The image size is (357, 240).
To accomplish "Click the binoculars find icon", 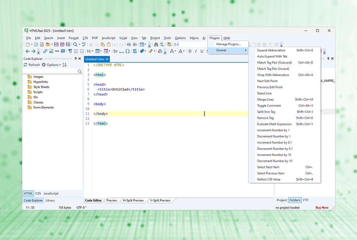I will [156, 45].
